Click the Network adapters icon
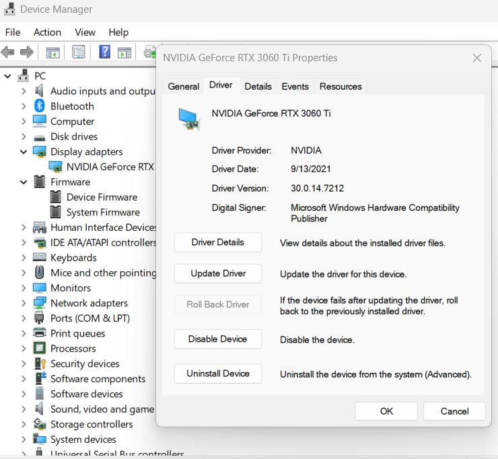 coord(40,303)
